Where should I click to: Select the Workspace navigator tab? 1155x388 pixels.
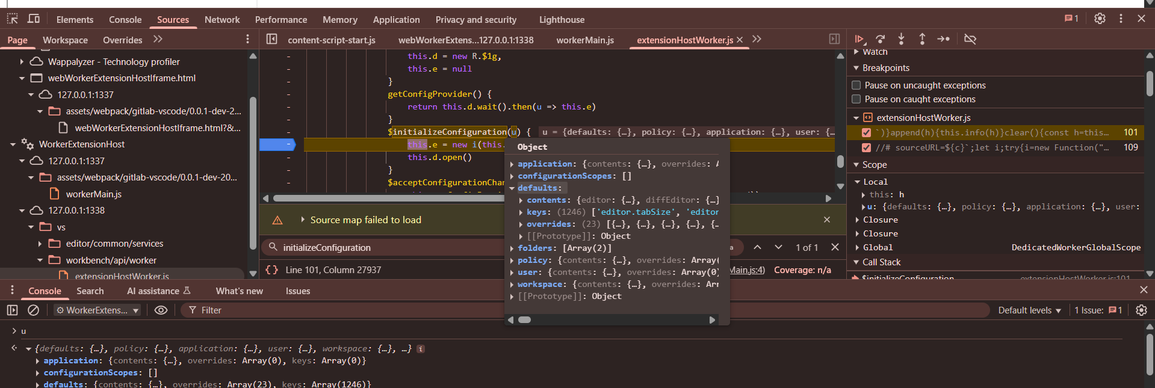point(65,40)
